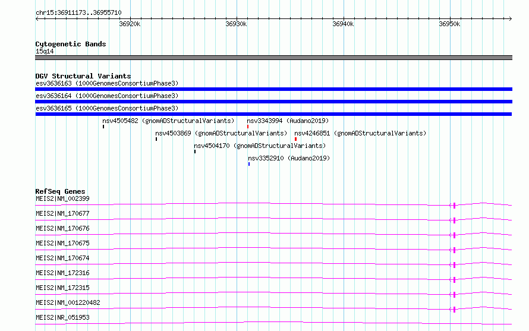The height and width of the screenshot is (331, 529).
Task: Open the MEIS2|NM_170674 transcript label
Action: 63,258
